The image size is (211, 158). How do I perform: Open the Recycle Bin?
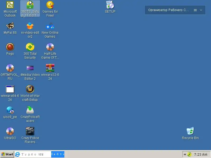point(190,134)
